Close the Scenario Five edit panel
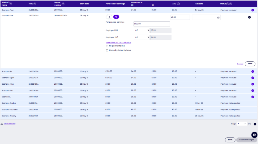The image size is (258, 144). click(249, 17)
